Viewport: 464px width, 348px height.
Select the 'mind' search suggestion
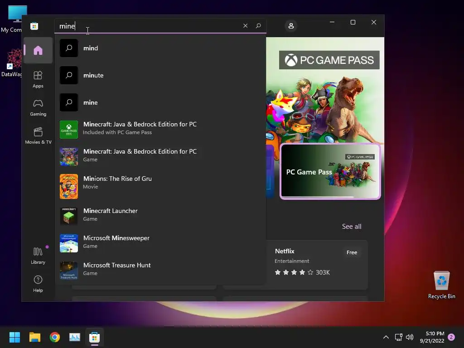point(160,48)
